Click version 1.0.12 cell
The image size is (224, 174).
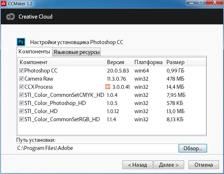coord(113,111)
